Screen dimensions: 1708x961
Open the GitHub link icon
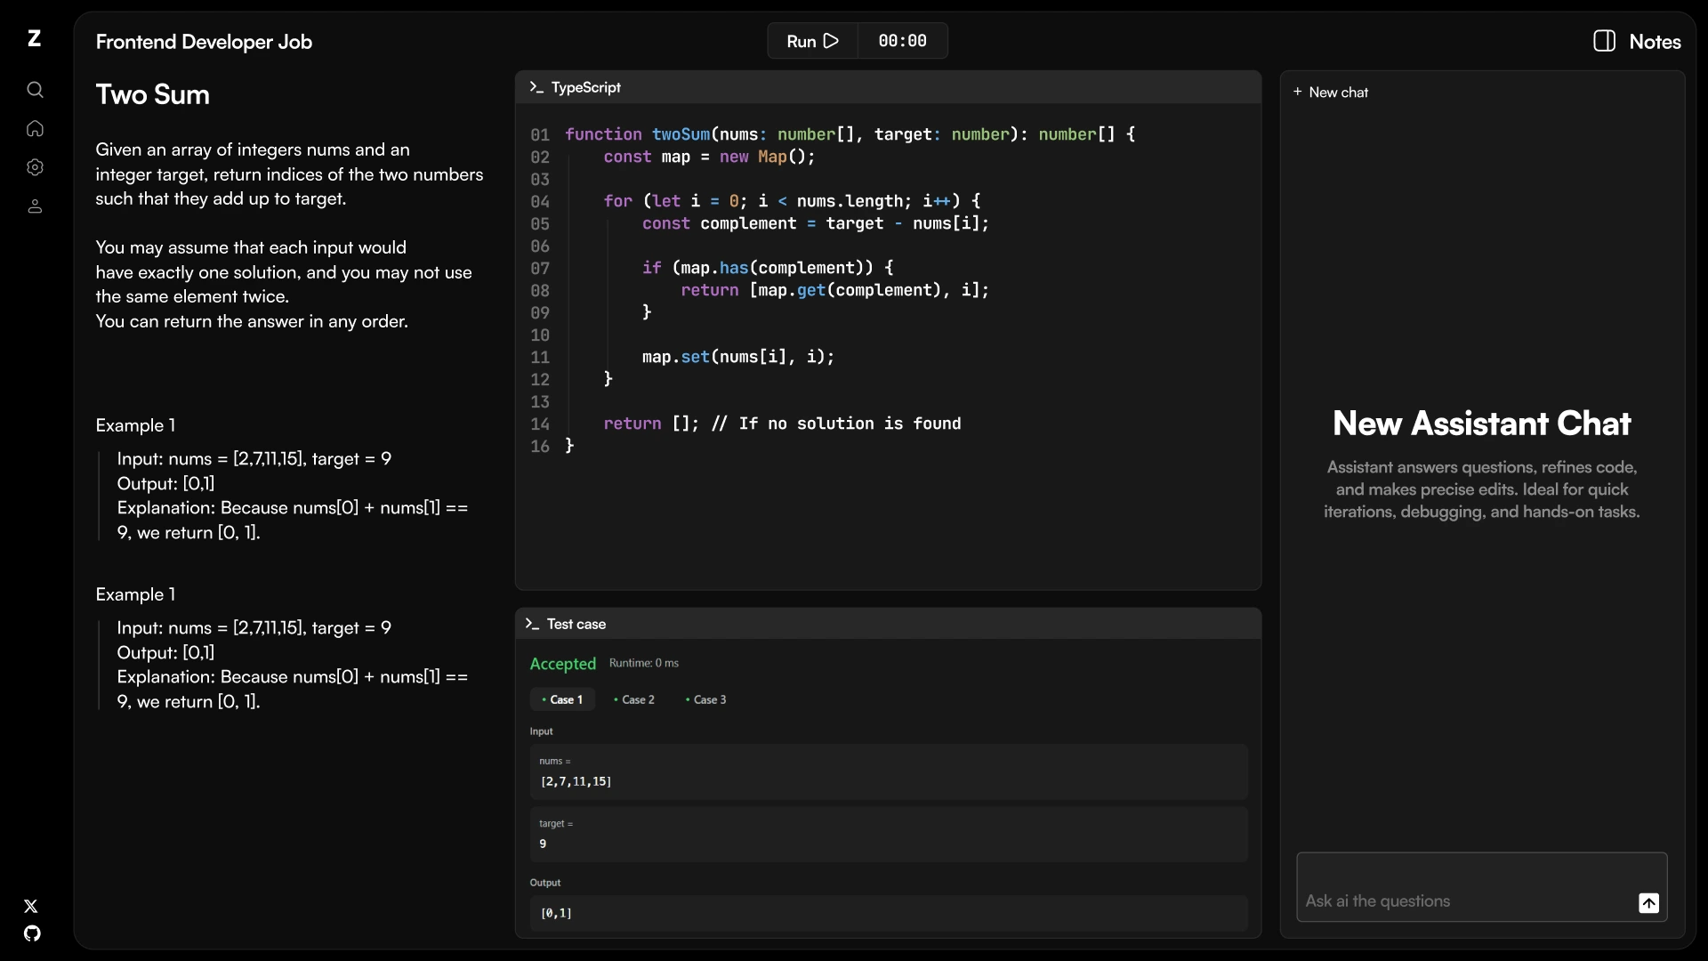32,933
